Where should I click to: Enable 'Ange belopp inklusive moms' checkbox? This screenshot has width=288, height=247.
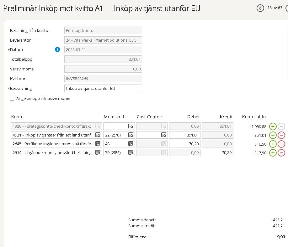pyautogui.click(x=12, y=99)
